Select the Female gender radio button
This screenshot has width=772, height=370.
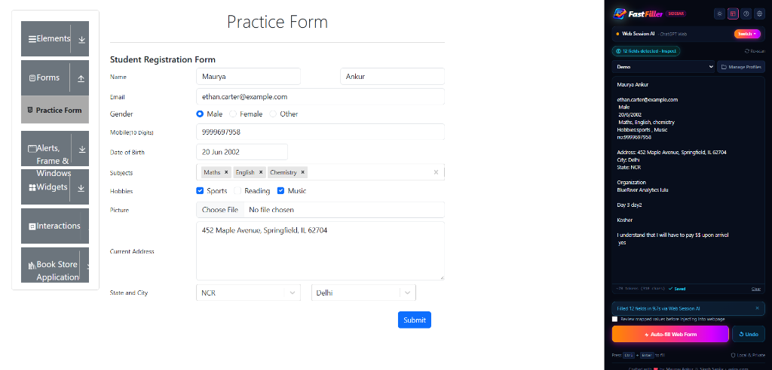(x=233, y=114)
